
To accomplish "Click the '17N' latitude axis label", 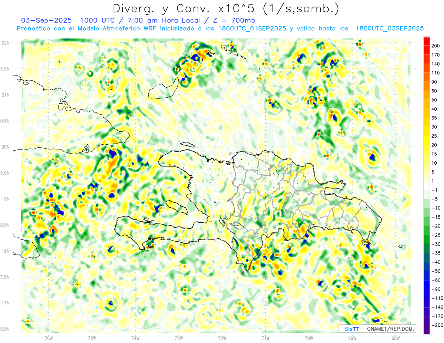I will click(x=6, y=303).
